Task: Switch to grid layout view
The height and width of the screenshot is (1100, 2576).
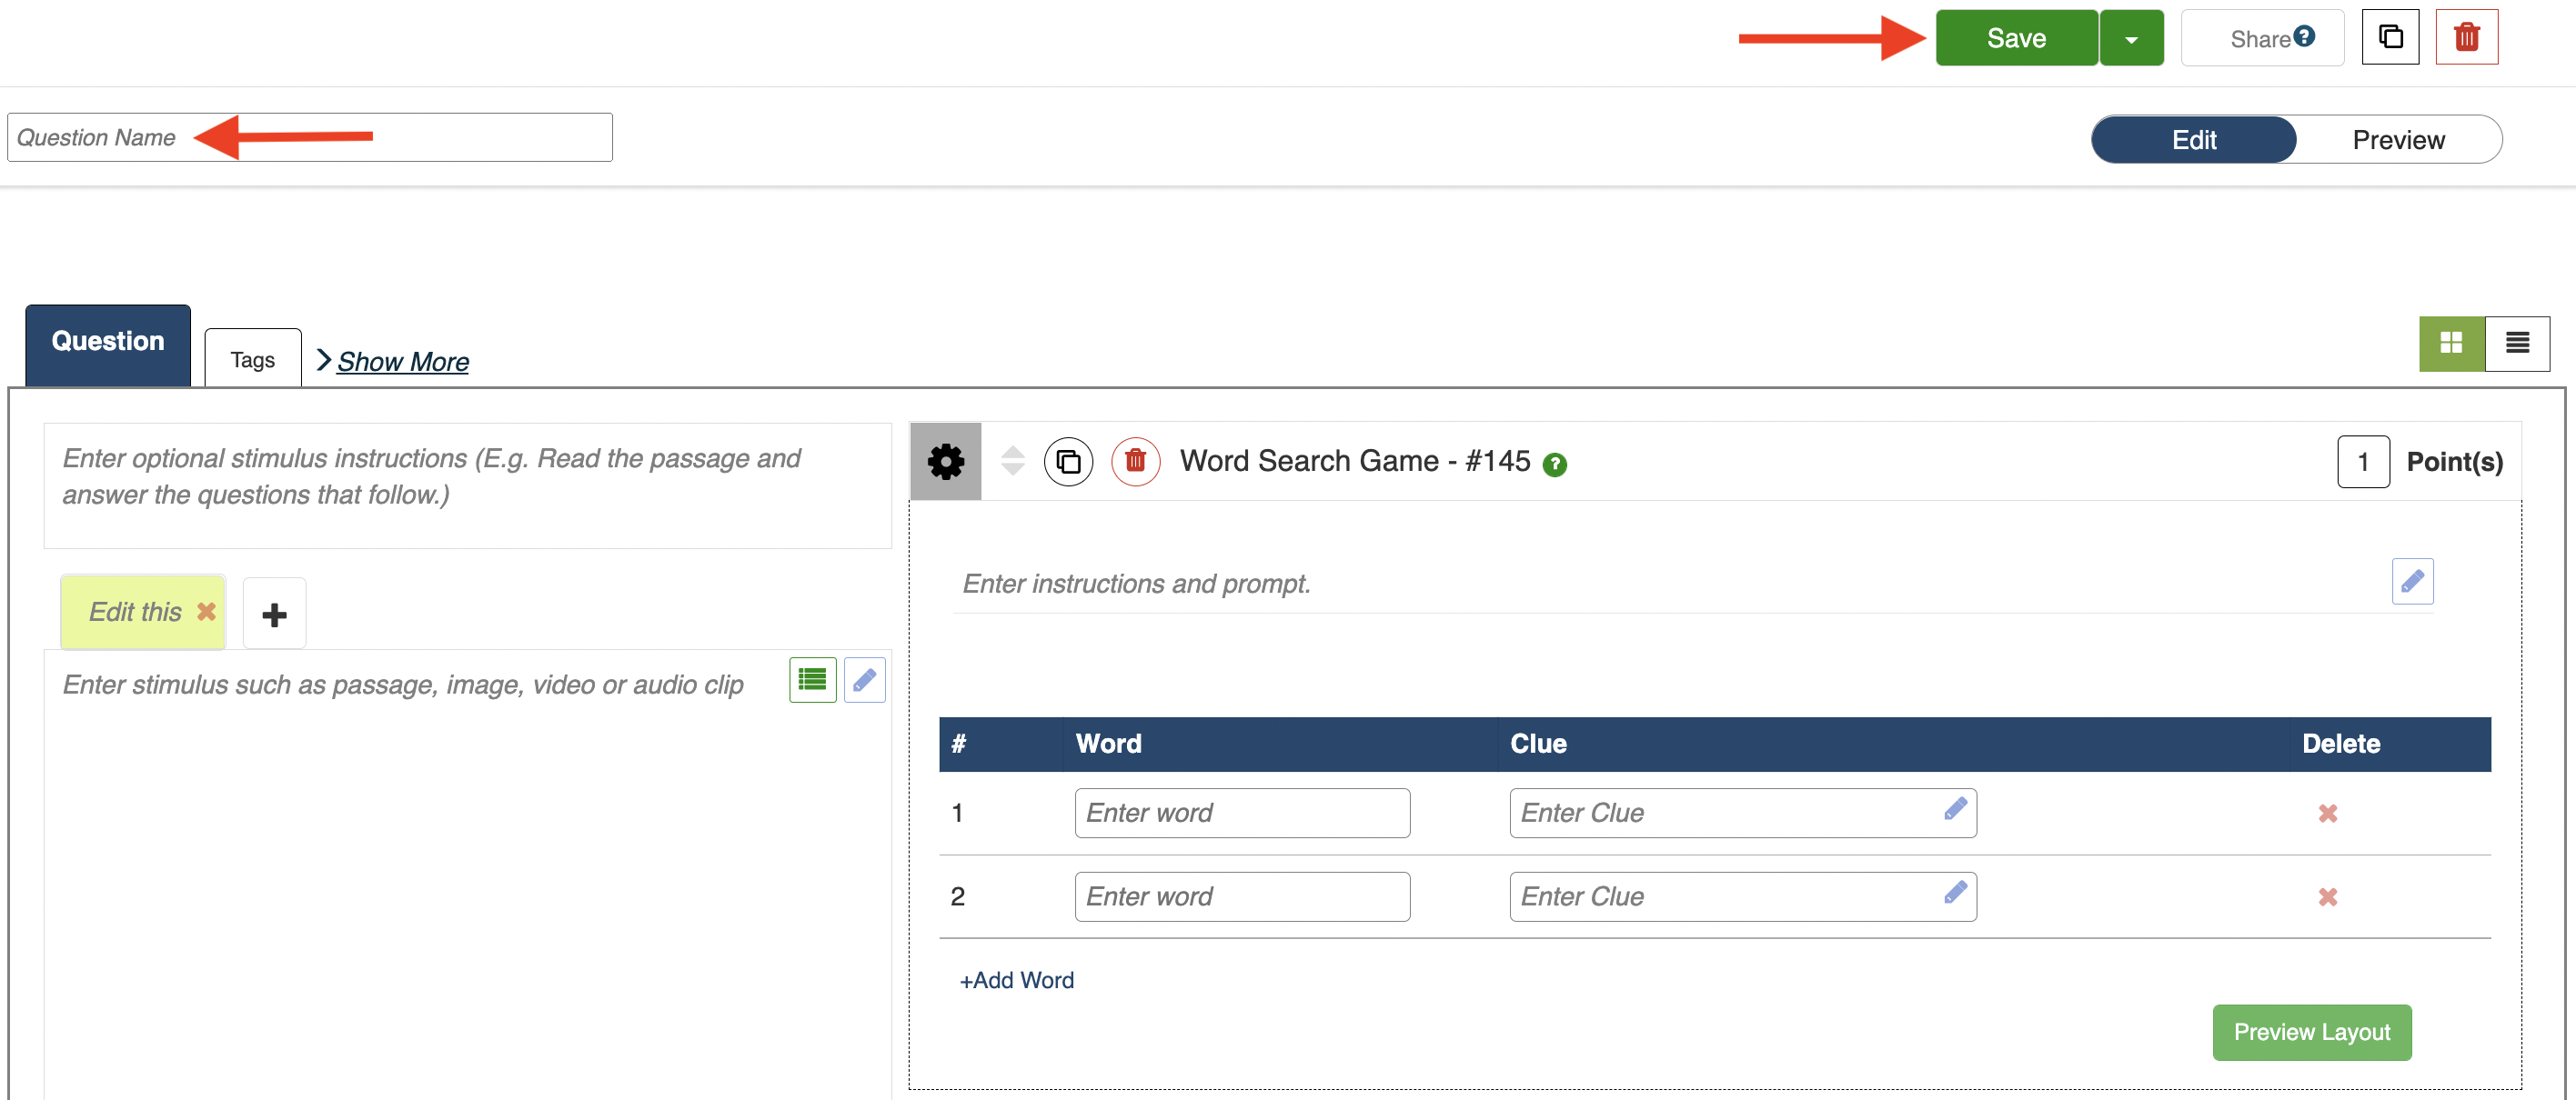Action: pyautogui.click(x=2451, y=344)
